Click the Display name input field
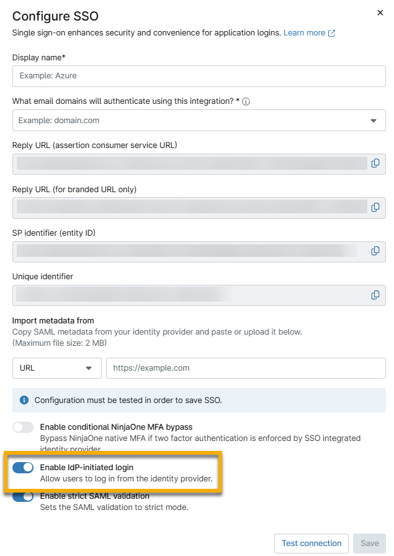This screenshot has width=394, height=556. click(x=199, y=76)
